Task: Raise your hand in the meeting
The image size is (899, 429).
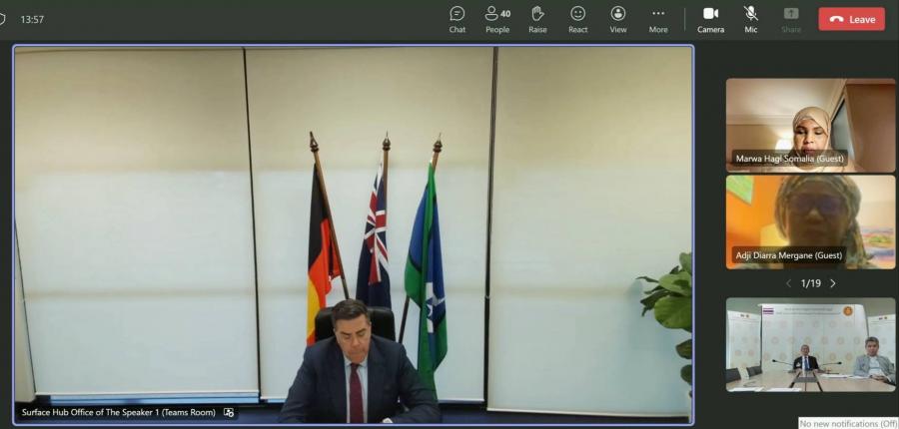Action: (x=537, y=18)
